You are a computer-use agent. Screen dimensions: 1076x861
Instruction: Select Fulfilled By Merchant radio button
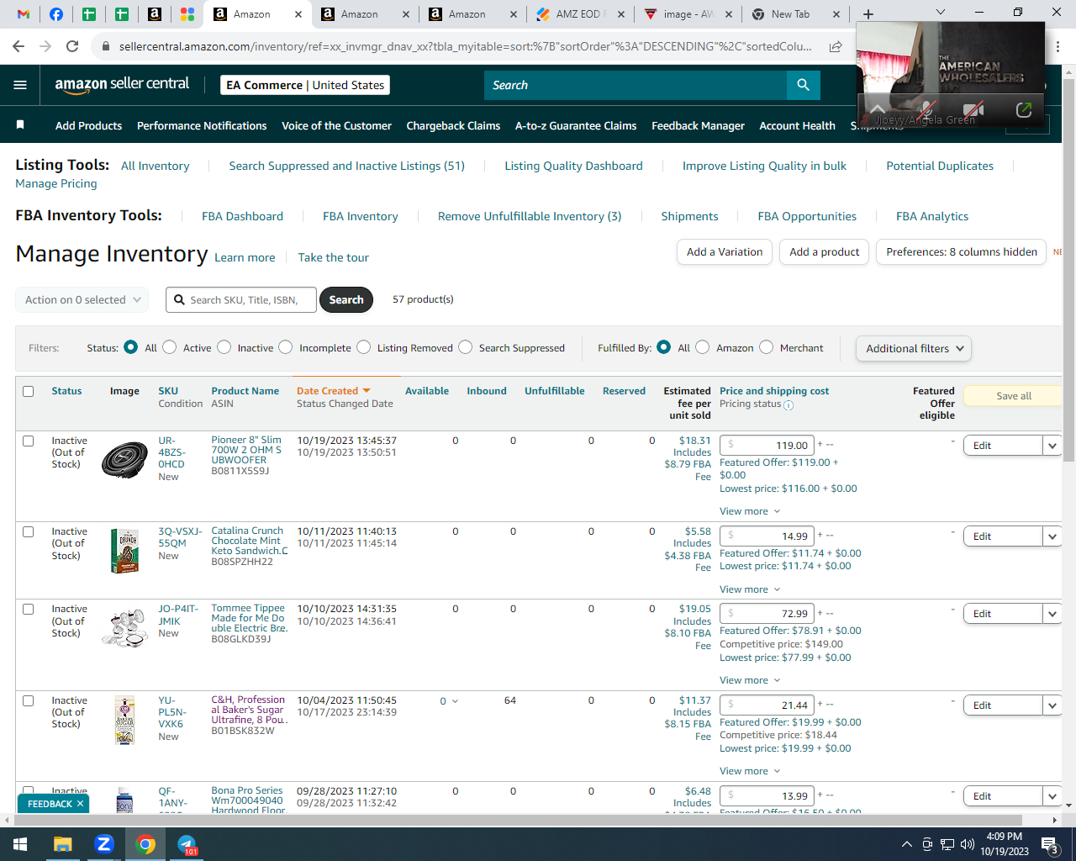pos(766,347)
